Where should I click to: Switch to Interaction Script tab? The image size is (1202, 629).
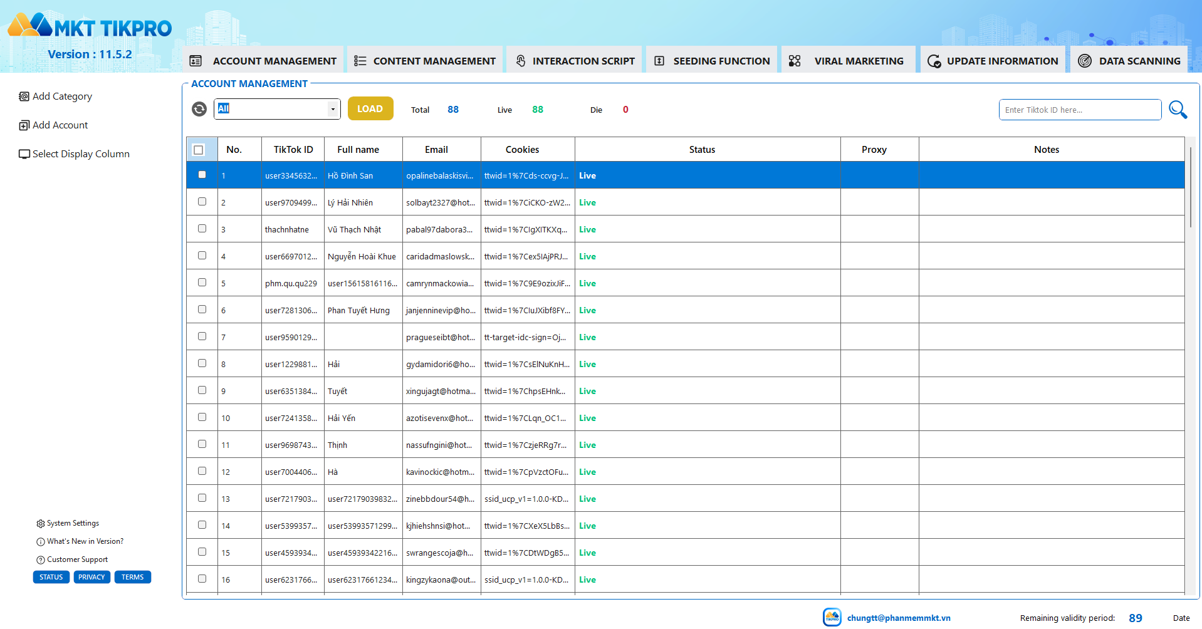coord(575,60)
